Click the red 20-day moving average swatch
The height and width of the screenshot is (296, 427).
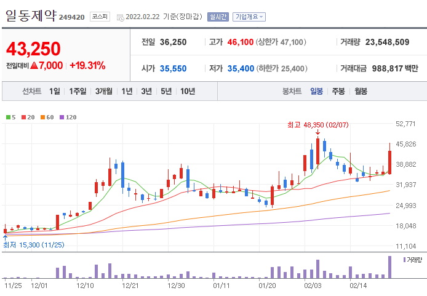tap(24, 118)
